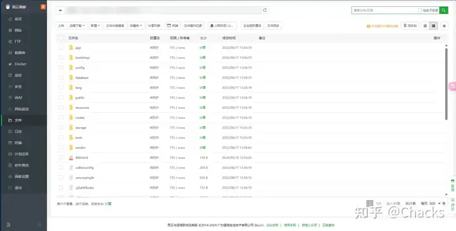Check the box for the tests folder
Screen dimensions: 456x231
61,137
